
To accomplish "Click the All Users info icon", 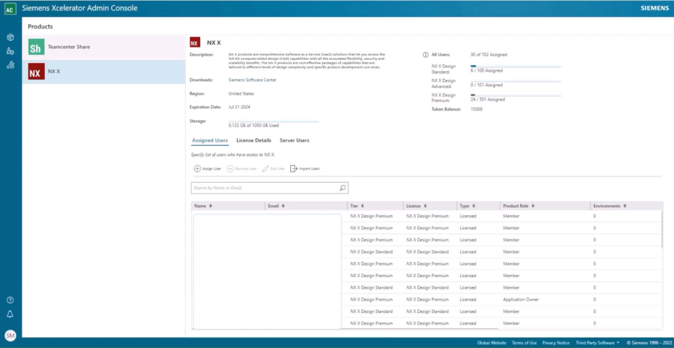I will click(425, 55).
